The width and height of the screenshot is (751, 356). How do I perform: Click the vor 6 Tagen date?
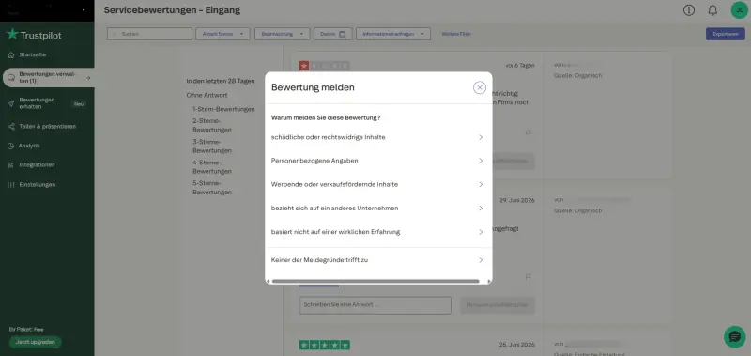click(x=520, y=66)
